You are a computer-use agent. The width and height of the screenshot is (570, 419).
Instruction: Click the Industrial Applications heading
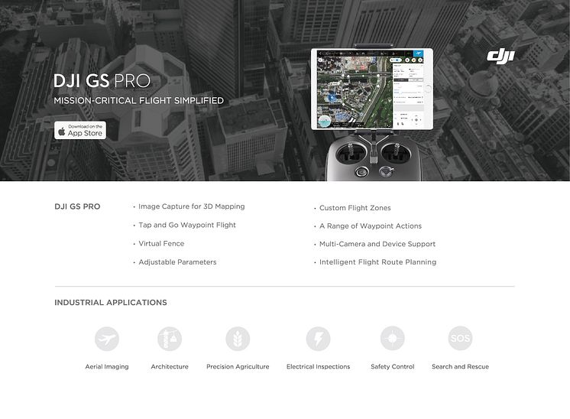point(111,303)
